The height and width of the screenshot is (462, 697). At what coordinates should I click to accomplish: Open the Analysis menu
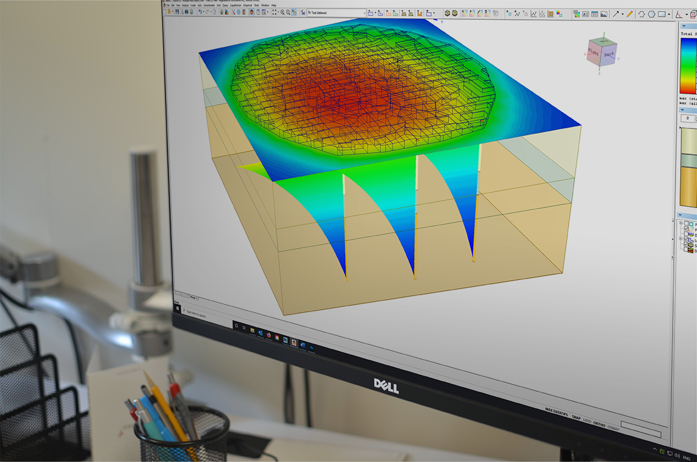[185, 5]
